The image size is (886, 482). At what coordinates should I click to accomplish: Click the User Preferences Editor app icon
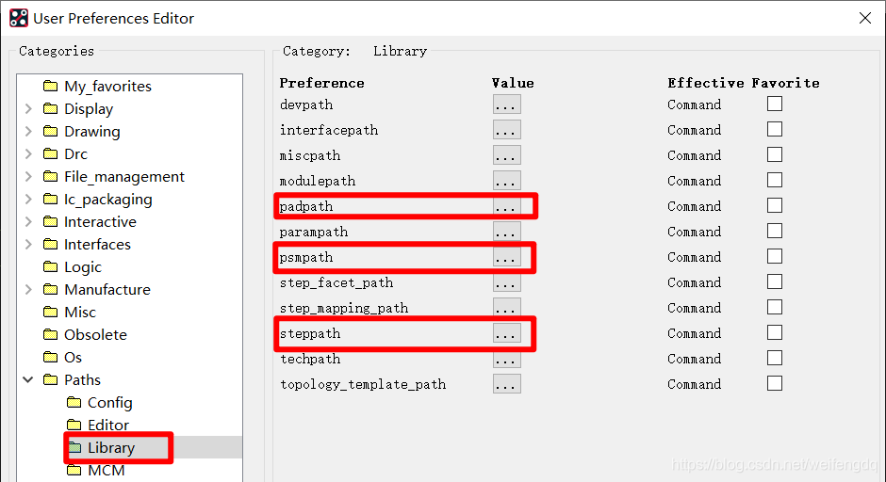pos(19,18)
